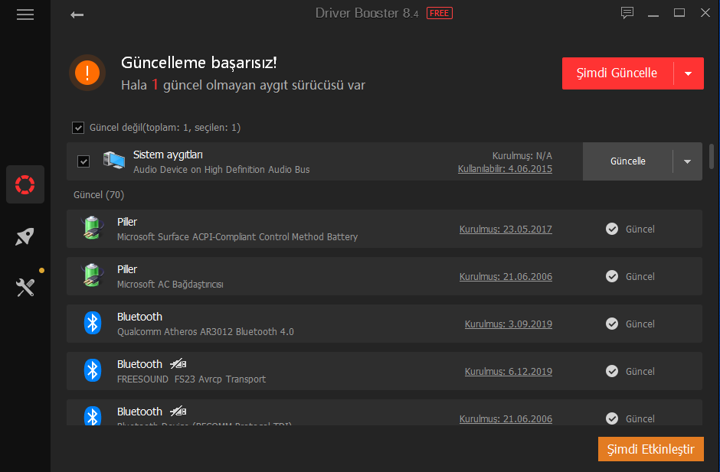Select FREESOUND FS23 Avrcp Transport text

tap(191, 379)
